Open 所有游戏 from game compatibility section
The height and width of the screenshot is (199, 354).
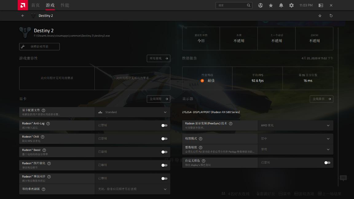point(159,58)
